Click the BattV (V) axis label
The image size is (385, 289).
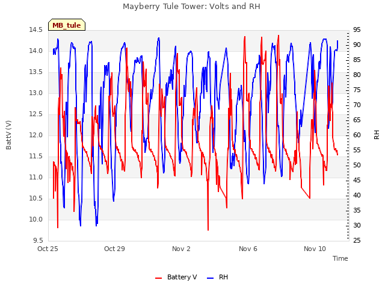coord(8,135)
